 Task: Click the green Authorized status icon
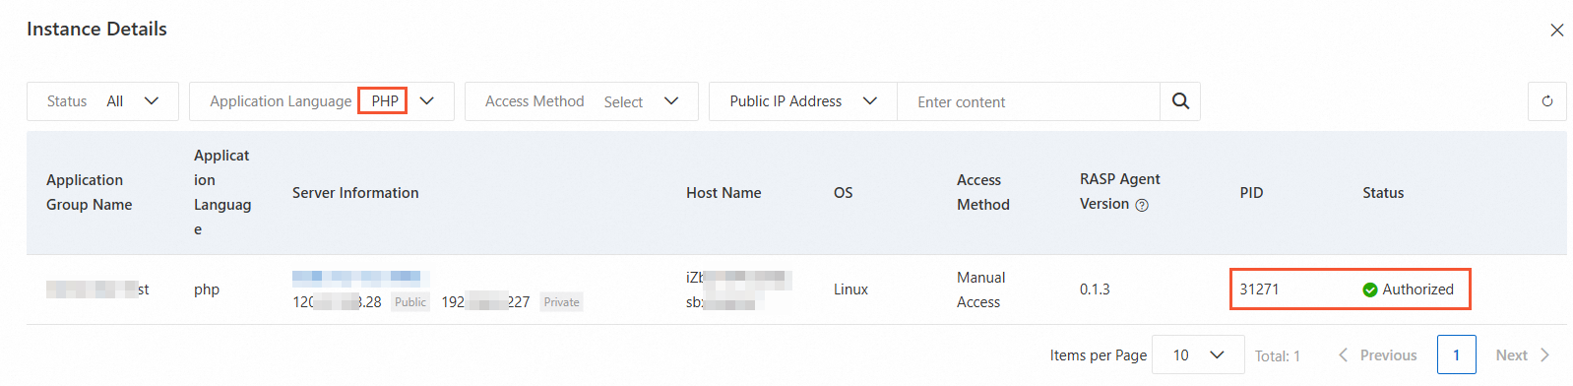coord(1369,289)
